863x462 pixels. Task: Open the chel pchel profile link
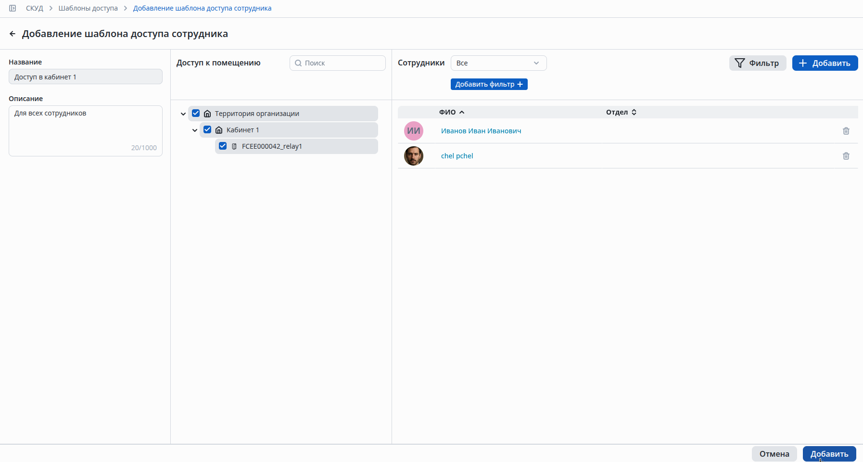[x=457, y=156]
